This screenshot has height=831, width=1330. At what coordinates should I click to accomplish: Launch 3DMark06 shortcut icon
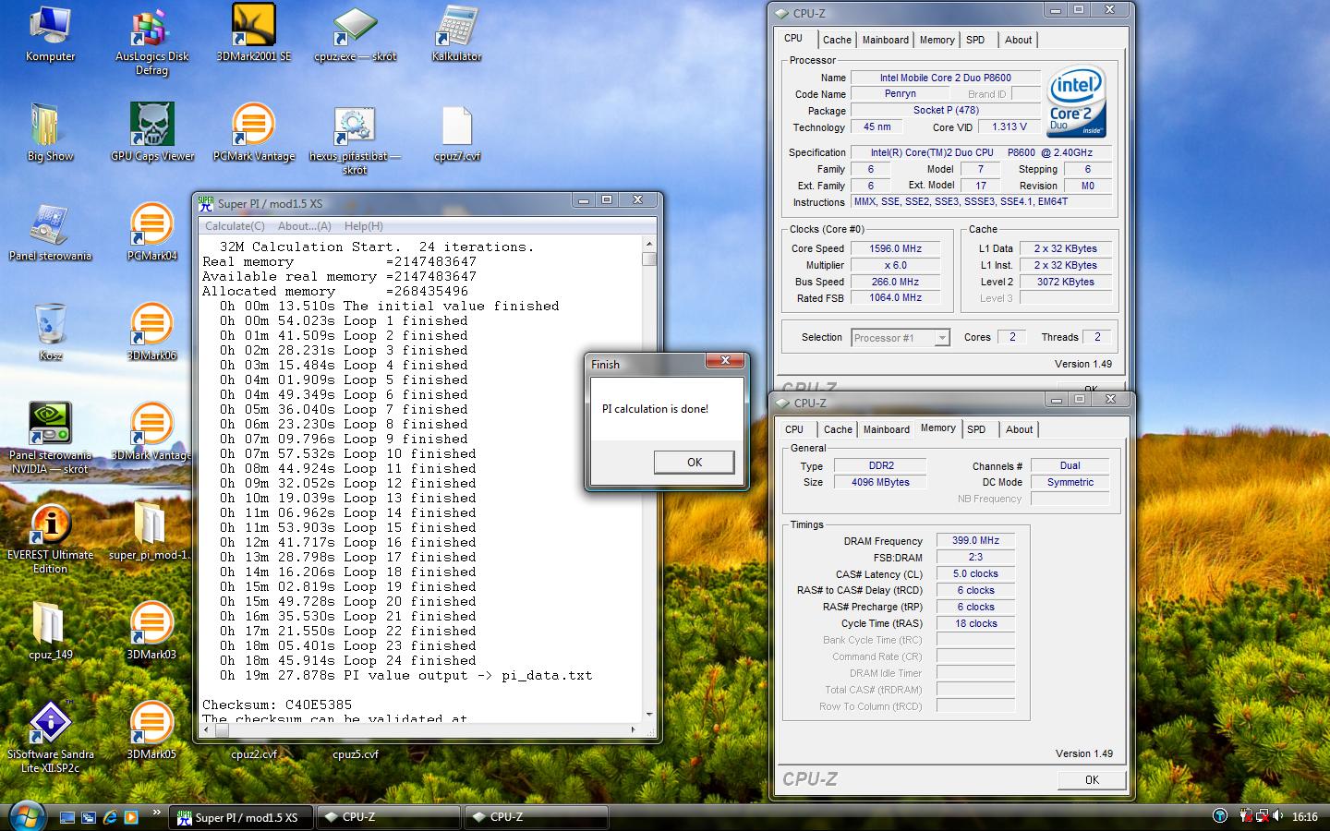151,332
